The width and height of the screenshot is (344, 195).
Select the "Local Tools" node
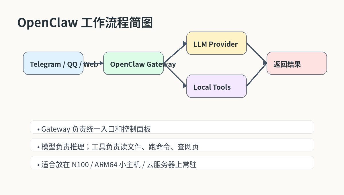tap(217, 86)
